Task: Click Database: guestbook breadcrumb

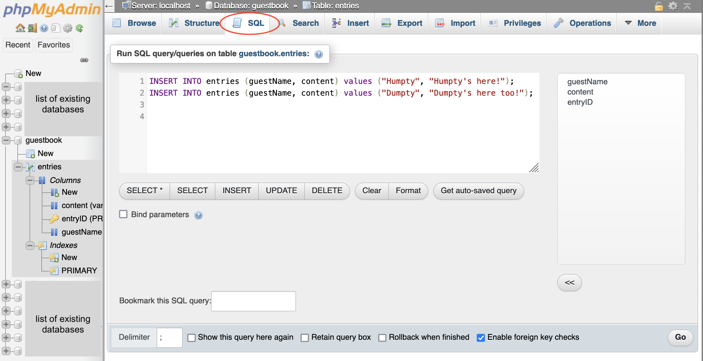Action: 251,6
